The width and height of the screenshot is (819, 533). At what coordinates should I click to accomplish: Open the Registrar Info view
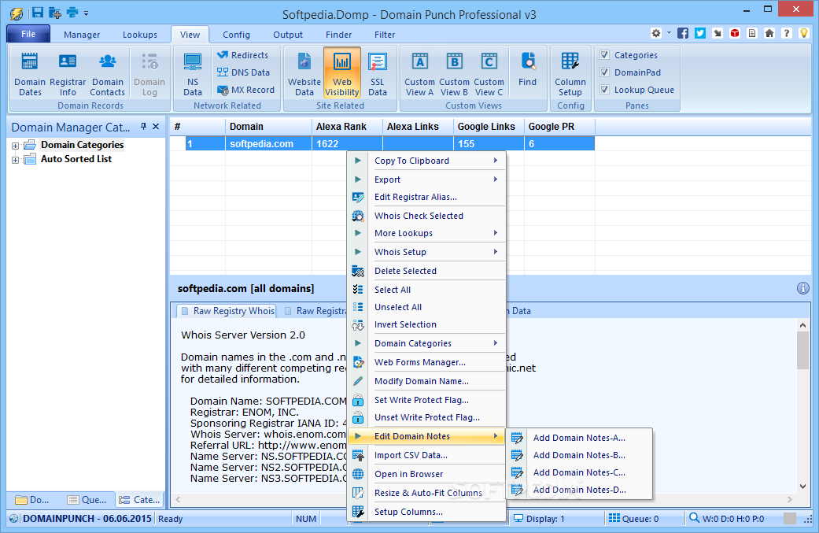pyautogui.click(x=68, y=74)
